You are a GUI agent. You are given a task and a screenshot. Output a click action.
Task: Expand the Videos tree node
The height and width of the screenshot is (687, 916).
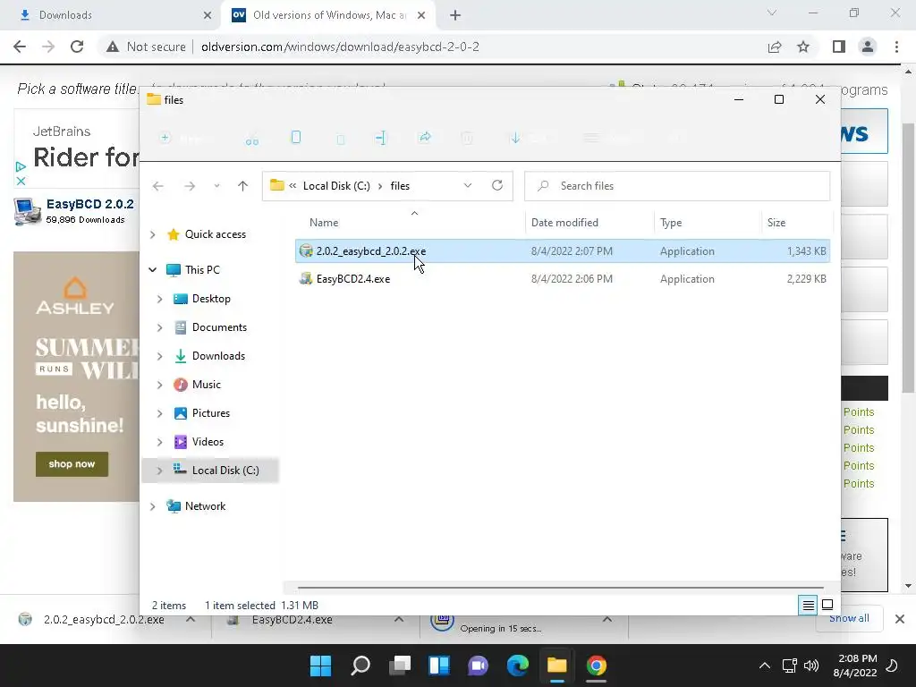click(159, 442)
